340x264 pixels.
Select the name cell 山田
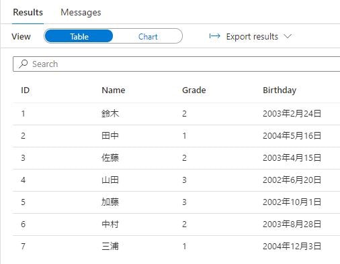pos(110,180)
